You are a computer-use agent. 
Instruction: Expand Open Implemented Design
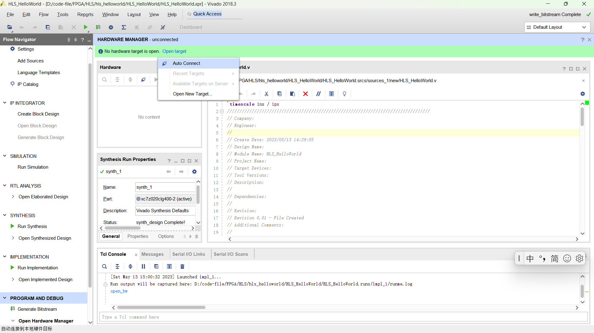pos(13,280)
